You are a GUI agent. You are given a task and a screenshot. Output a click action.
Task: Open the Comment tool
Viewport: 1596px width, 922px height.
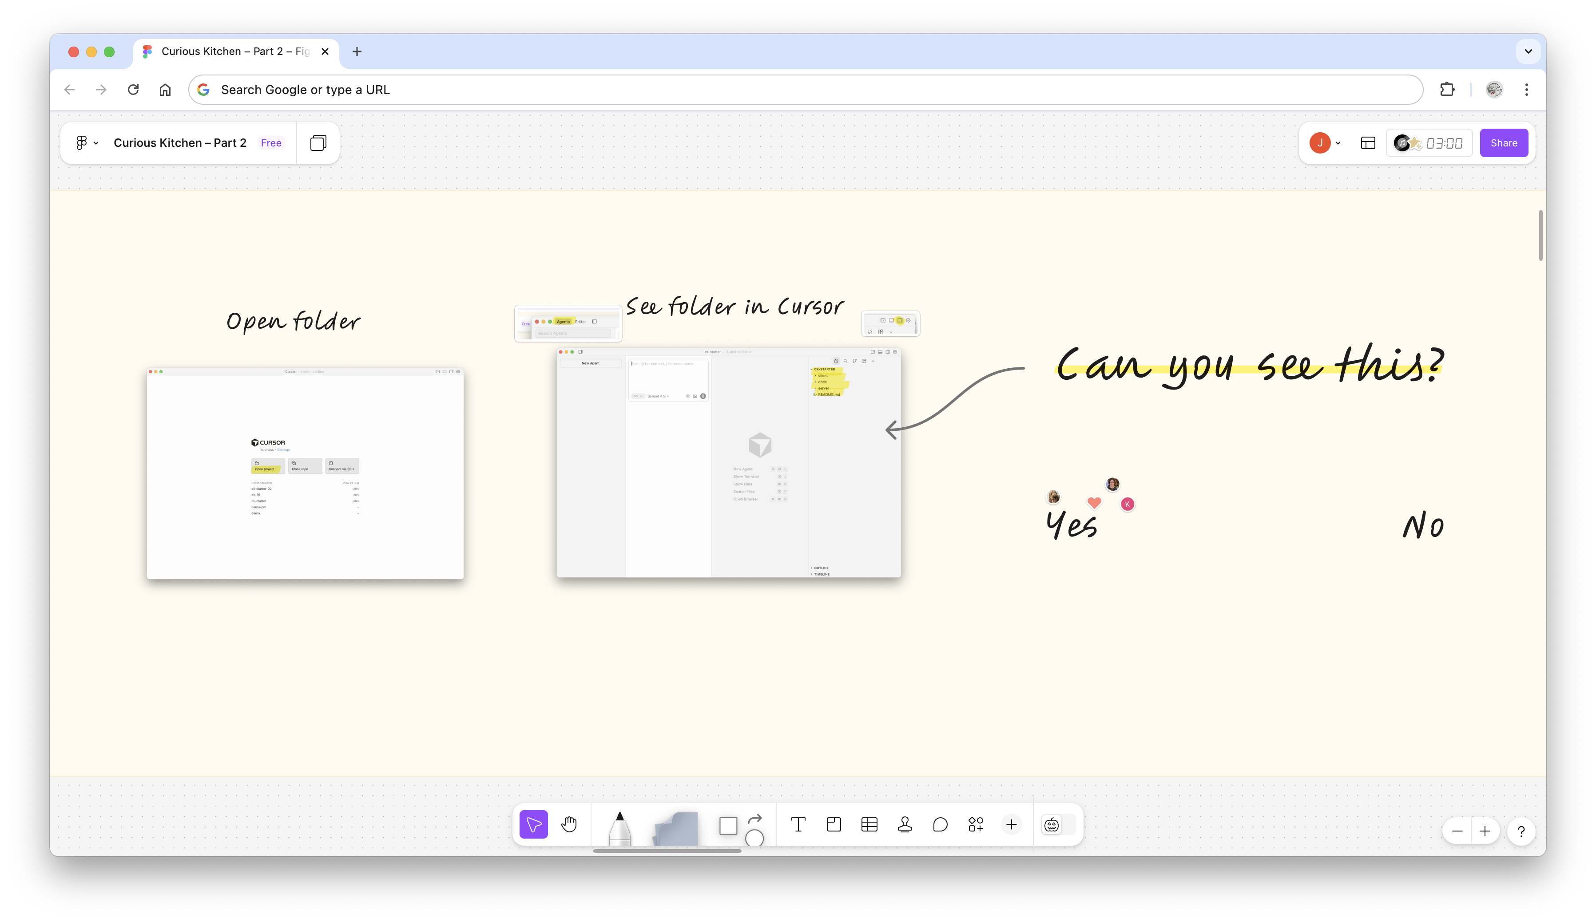tap(940, 824)
